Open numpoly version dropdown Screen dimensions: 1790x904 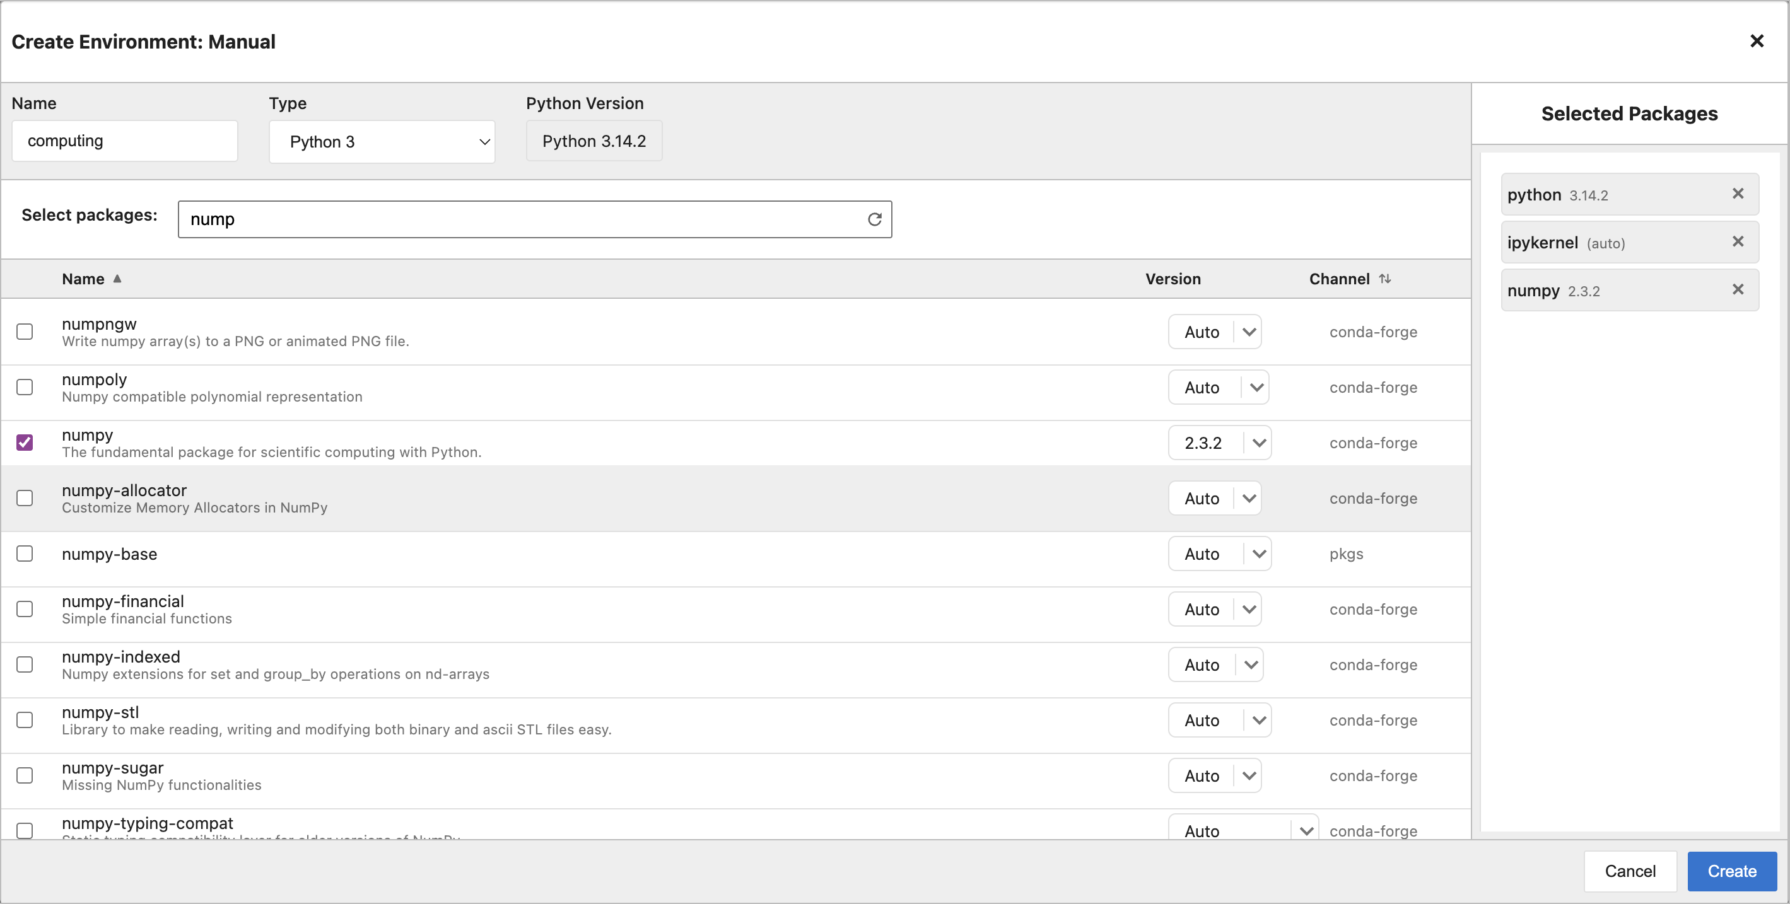click(1218, 388)
